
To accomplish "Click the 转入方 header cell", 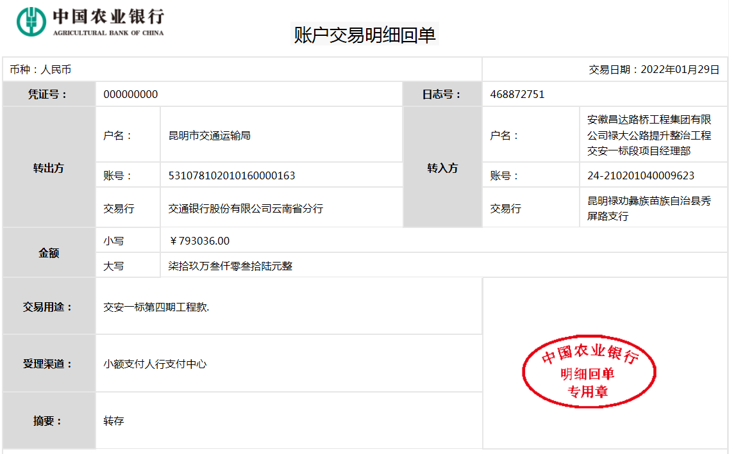I will pos(442,168).
